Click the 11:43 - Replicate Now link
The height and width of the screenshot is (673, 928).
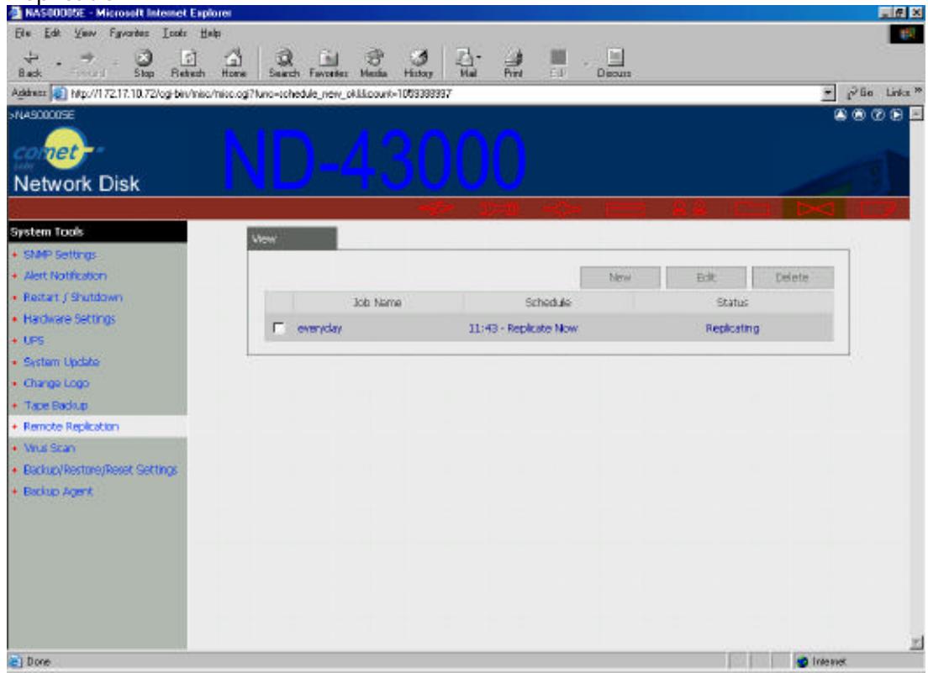pyautogui.click(x=523, y=329)
